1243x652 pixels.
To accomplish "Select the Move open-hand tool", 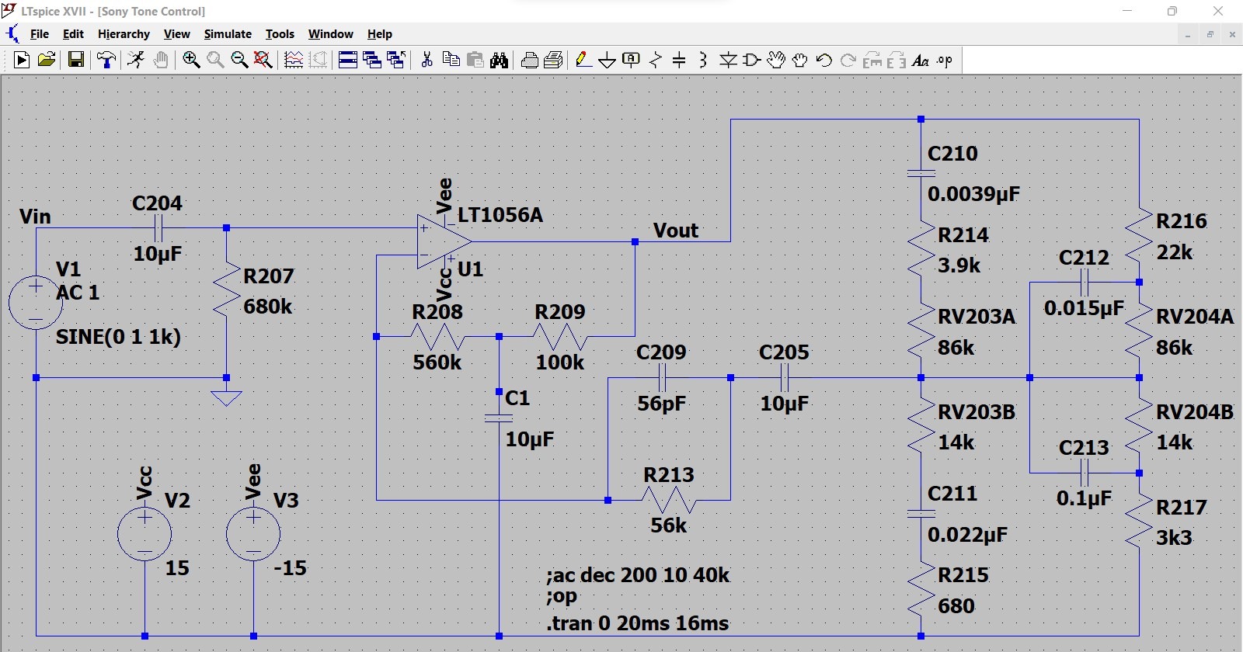I will pos(775,60).
